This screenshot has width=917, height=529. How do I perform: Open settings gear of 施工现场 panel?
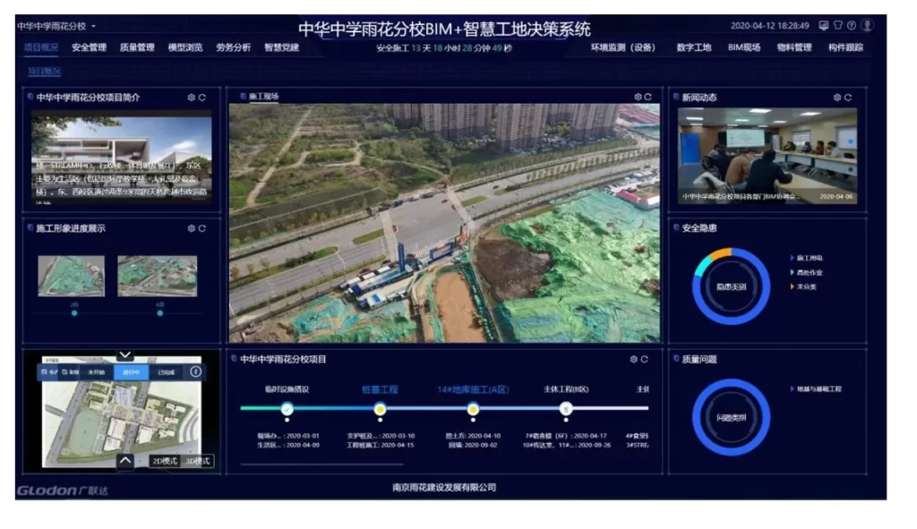tap(638, 97)
